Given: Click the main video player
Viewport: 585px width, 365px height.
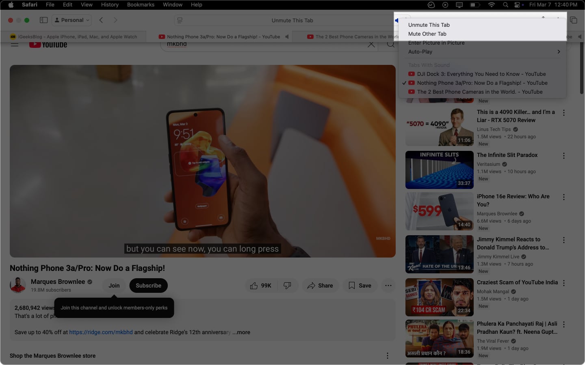Looking at the screenshot, I should tap(203, 161).
